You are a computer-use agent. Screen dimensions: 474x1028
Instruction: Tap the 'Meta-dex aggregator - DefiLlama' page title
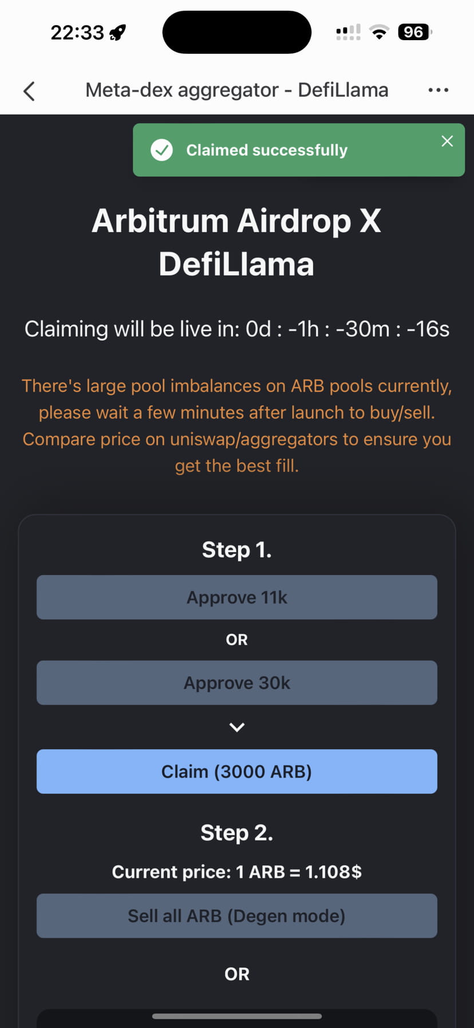237,90
